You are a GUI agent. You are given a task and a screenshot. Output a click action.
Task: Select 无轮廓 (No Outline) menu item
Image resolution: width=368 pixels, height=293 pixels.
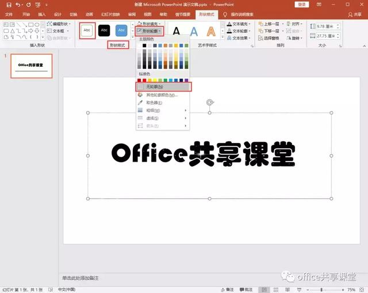(x=163, y=87)
